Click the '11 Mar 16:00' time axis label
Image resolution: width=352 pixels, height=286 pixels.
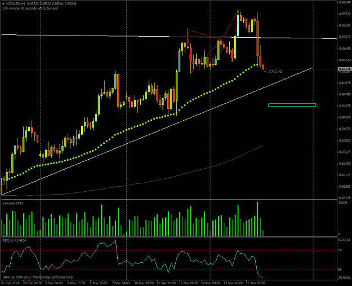point(166,283)
